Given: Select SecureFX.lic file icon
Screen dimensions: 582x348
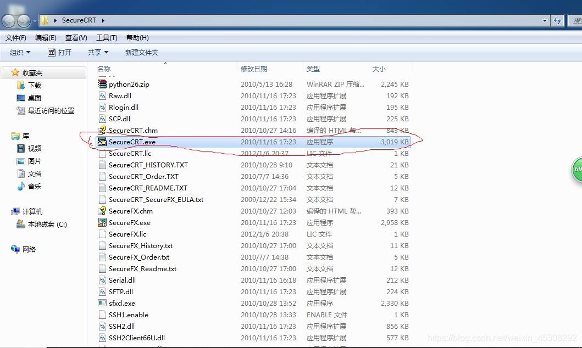Looking at the screenshot, I should [102, 234].
